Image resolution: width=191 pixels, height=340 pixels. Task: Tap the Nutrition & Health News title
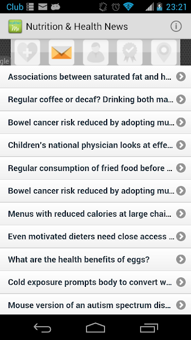point(77,27)
